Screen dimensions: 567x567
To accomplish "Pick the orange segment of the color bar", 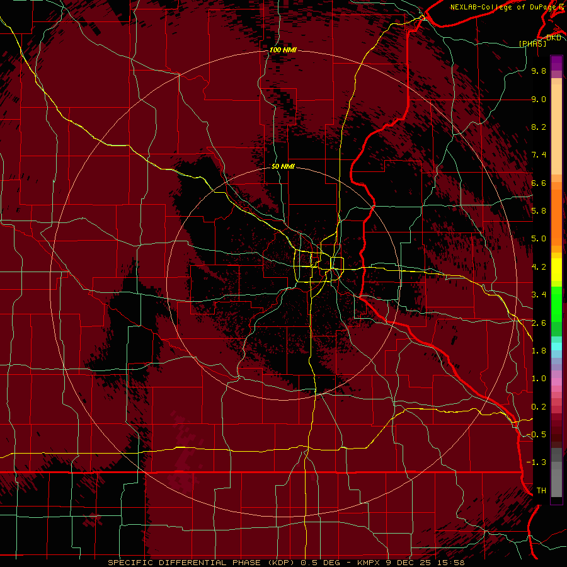I will [556, 217].
